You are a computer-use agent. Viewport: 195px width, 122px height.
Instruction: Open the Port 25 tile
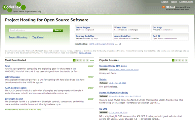coord(170,37)
